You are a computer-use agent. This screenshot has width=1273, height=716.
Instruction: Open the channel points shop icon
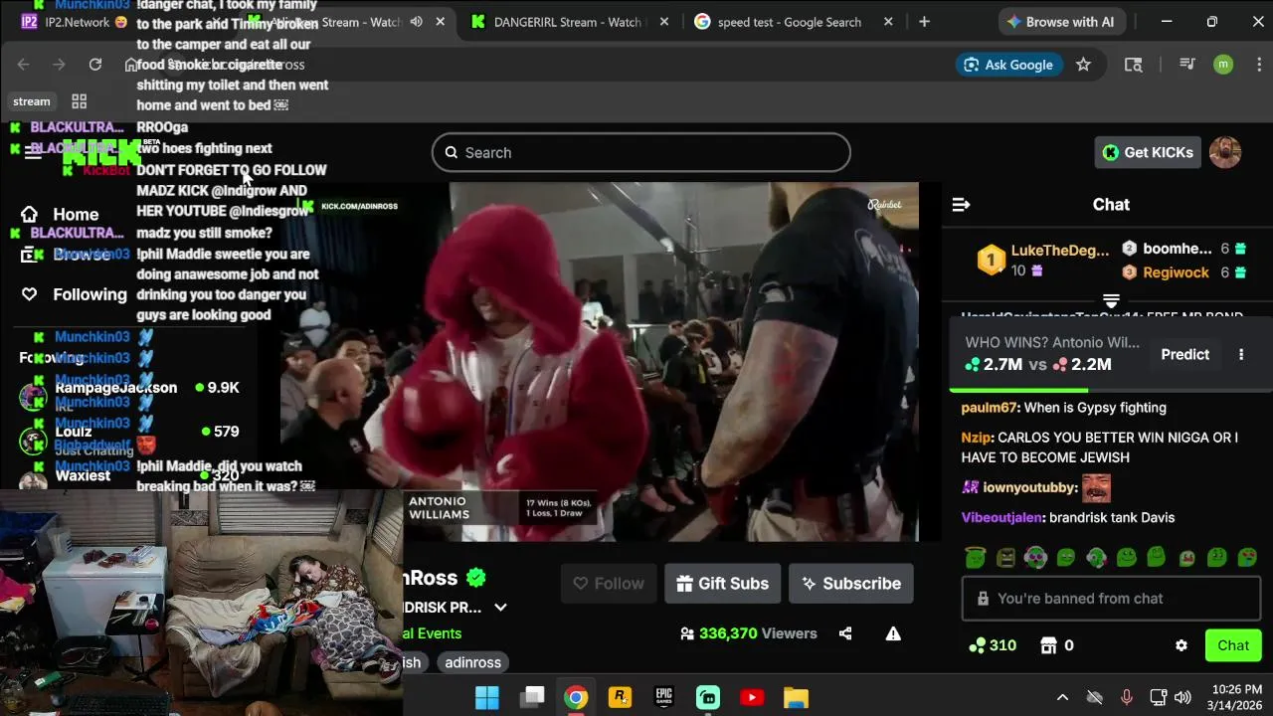pyautogui.click(x=1048, y=645)
